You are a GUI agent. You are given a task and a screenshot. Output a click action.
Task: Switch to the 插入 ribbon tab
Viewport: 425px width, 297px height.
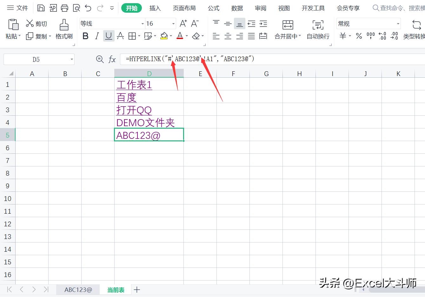pyautogui.click(x=155, y=8)
